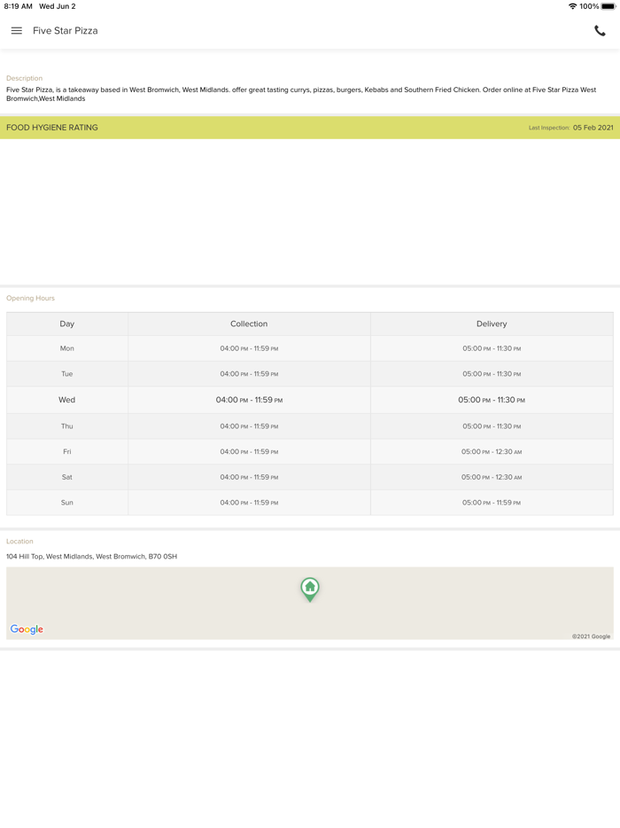
Task: Select the Sat row day cell
Action: 67,477
